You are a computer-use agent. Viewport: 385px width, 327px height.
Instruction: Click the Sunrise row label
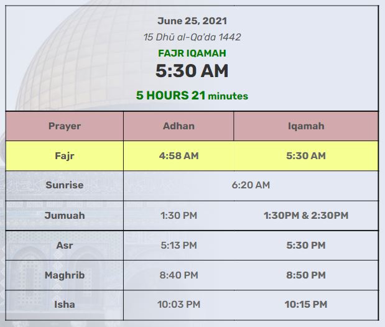point(65,185)
